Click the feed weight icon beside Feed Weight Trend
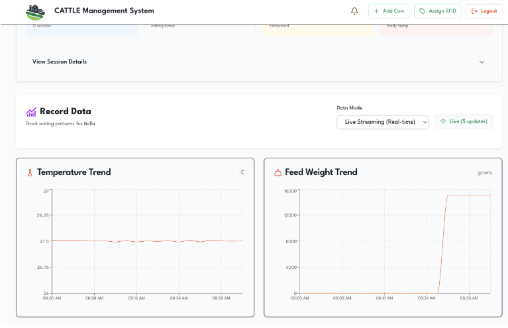The height and width of the screenshot is (328, 508). click(x=278, y=173)
